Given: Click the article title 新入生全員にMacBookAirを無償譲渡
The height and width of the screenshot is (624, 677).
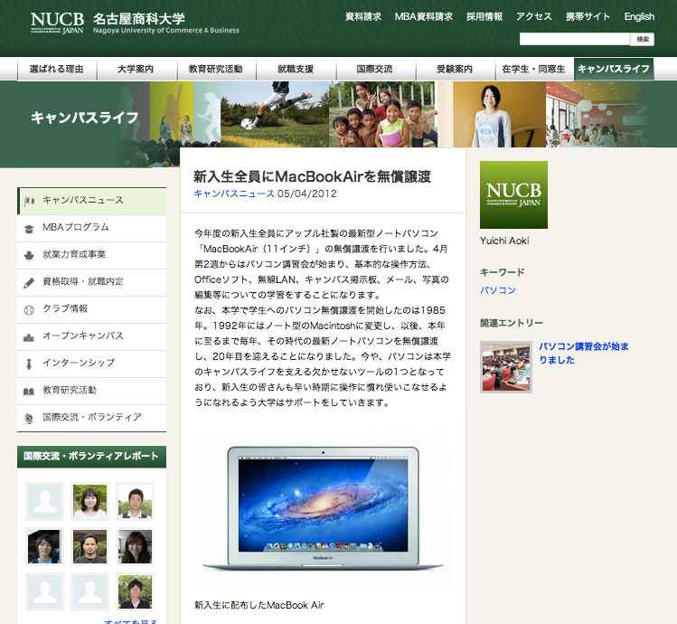Looking at the screenshot, I should pyautogui.click(x=312, y=176).
